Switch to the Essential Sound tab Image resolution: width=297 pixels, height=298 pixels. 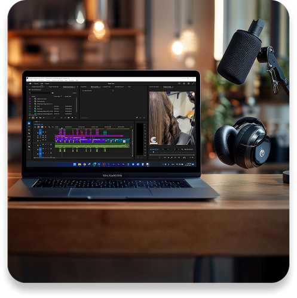[119, 87]
